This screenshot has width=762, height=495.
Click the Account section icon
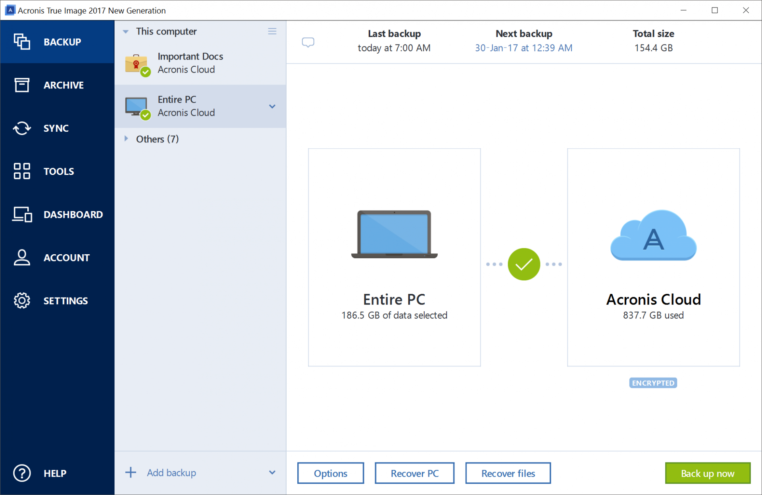coord(21,257)
